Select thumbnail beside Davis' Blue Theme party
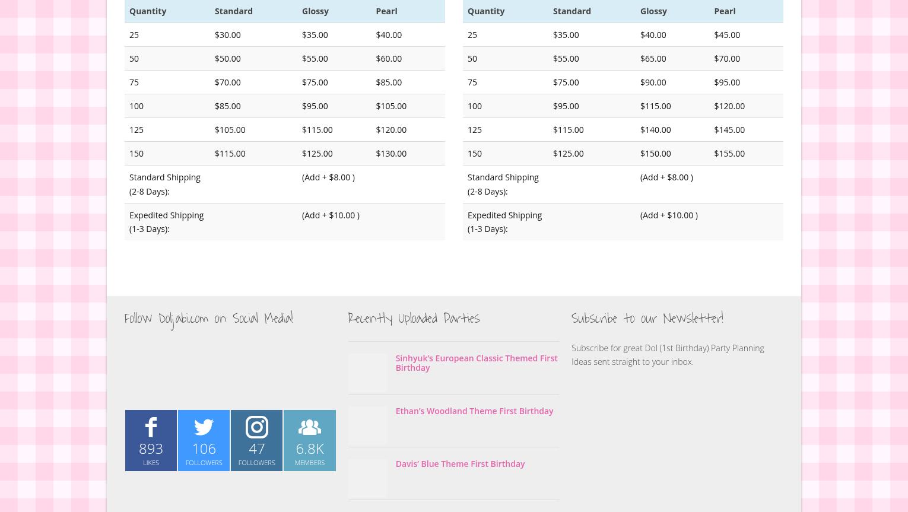 click(x=367, y=478)
